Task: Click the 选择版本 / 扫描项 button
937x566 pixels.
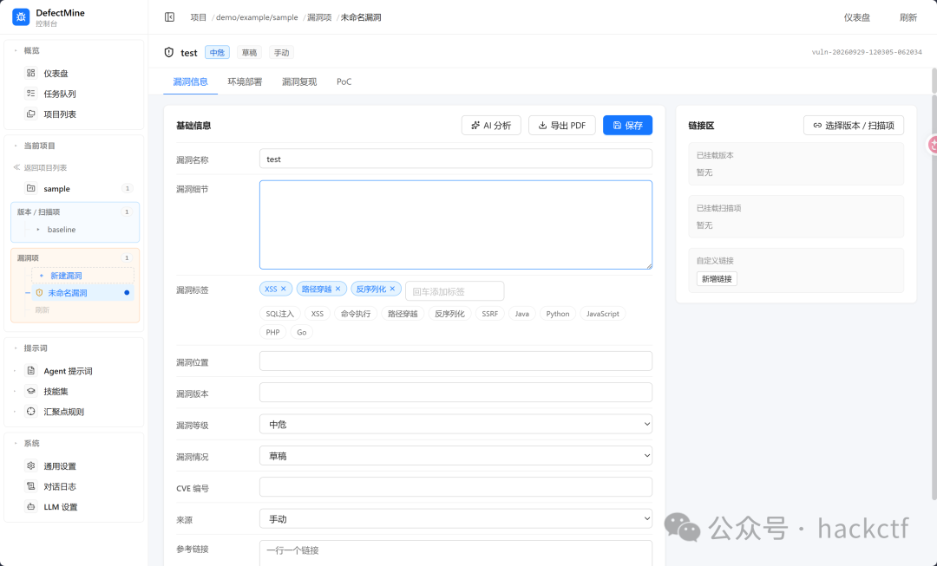Action: tap(854, 126)
